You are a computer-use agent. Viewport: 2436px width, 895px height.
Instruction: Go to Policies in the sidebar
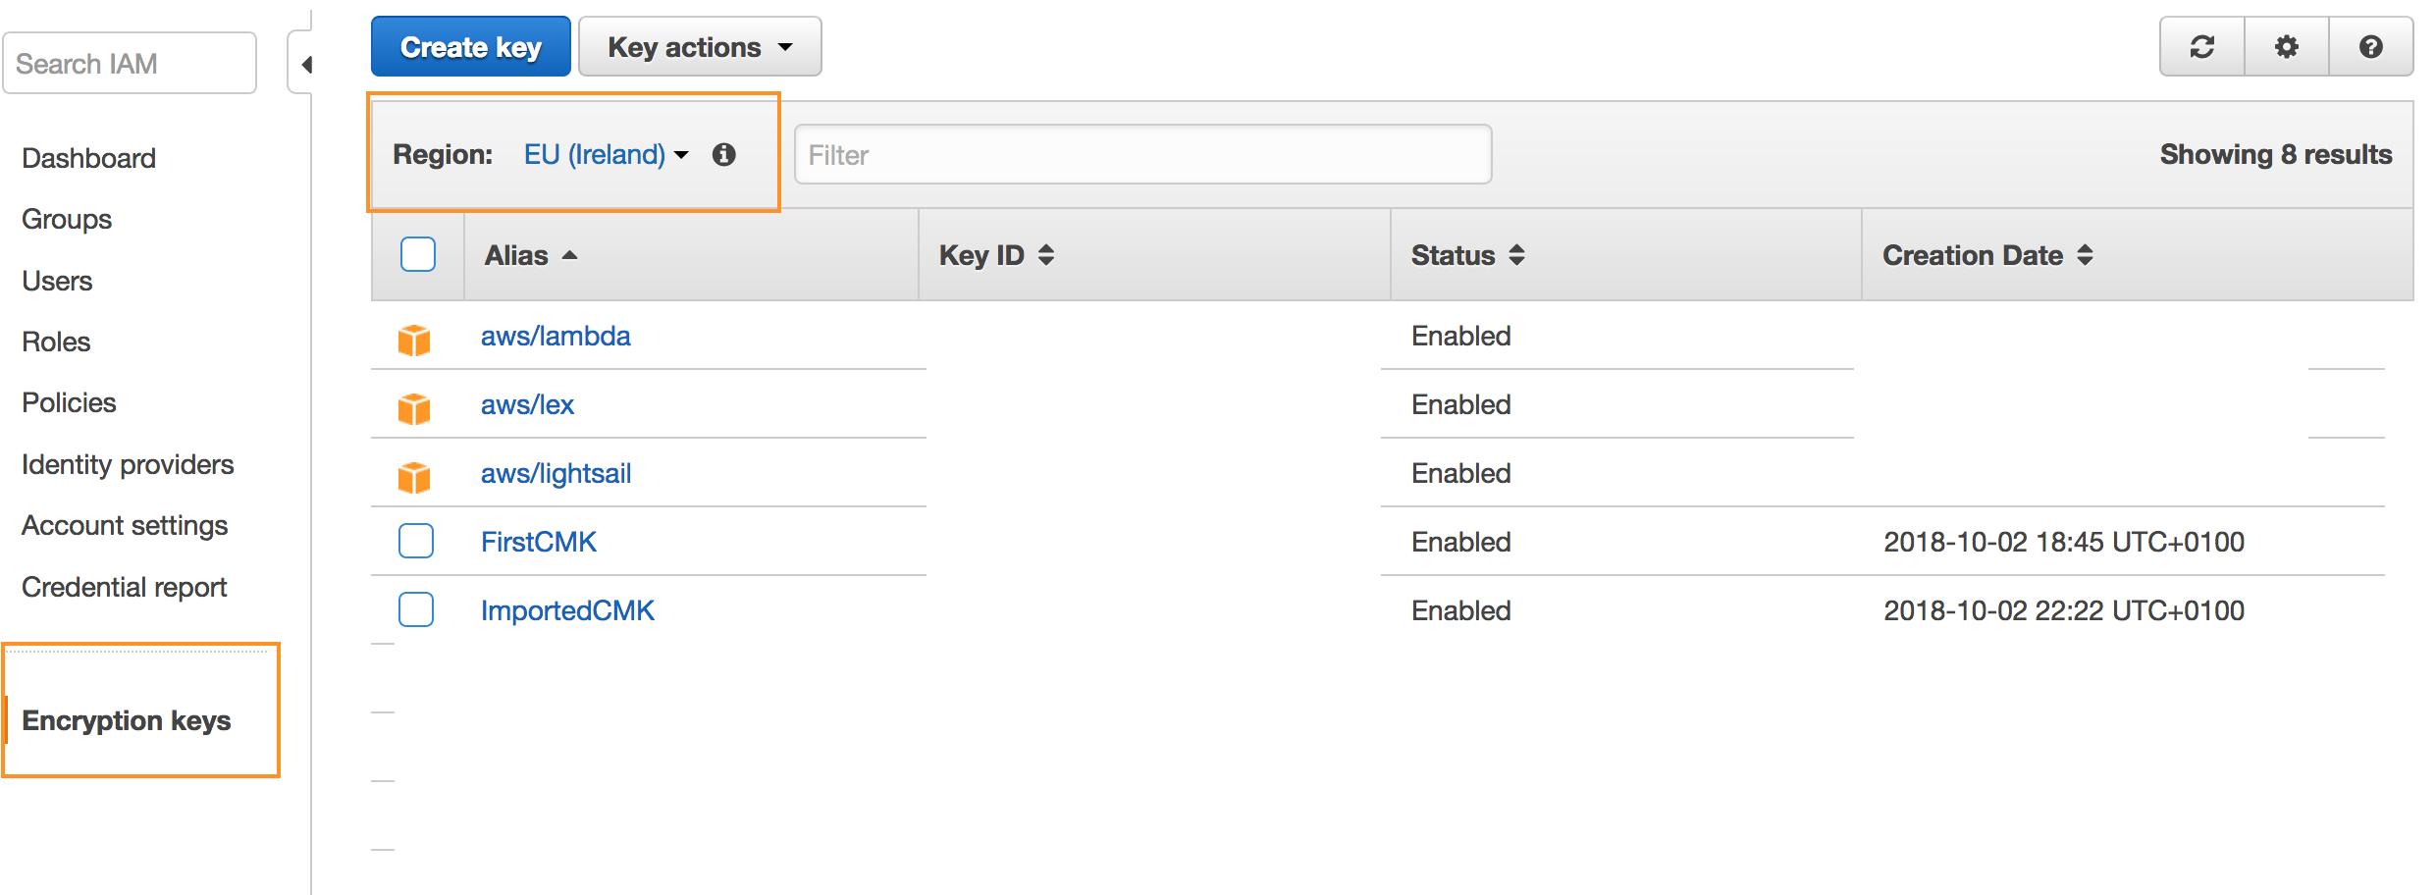click(x=69, y=402)
